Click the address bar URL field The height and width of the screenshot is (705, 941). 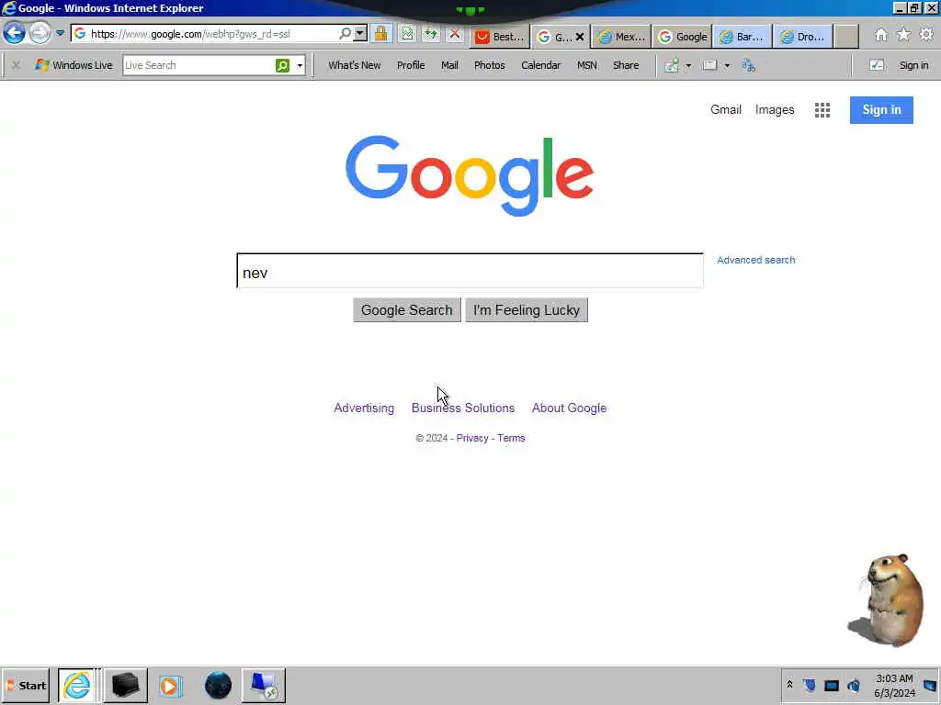(x=204, y=34)
